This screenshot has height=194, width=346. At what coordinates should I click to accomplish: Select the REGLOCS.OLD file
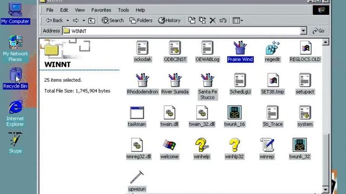305,48
